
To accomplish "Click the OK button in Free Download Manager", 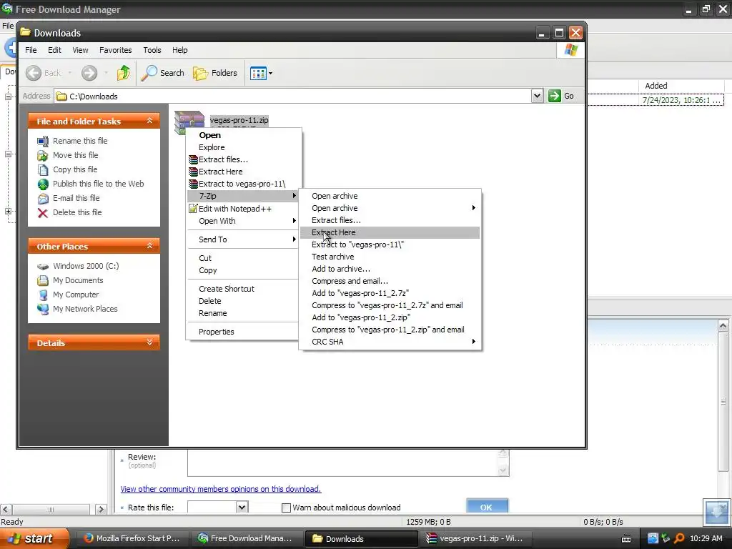I will (487, 507).
